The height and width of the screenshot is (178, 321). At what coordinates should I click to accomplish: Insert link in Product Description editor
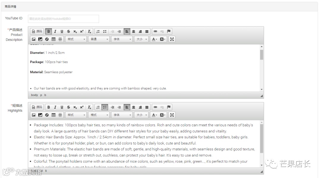click(155, 31)
